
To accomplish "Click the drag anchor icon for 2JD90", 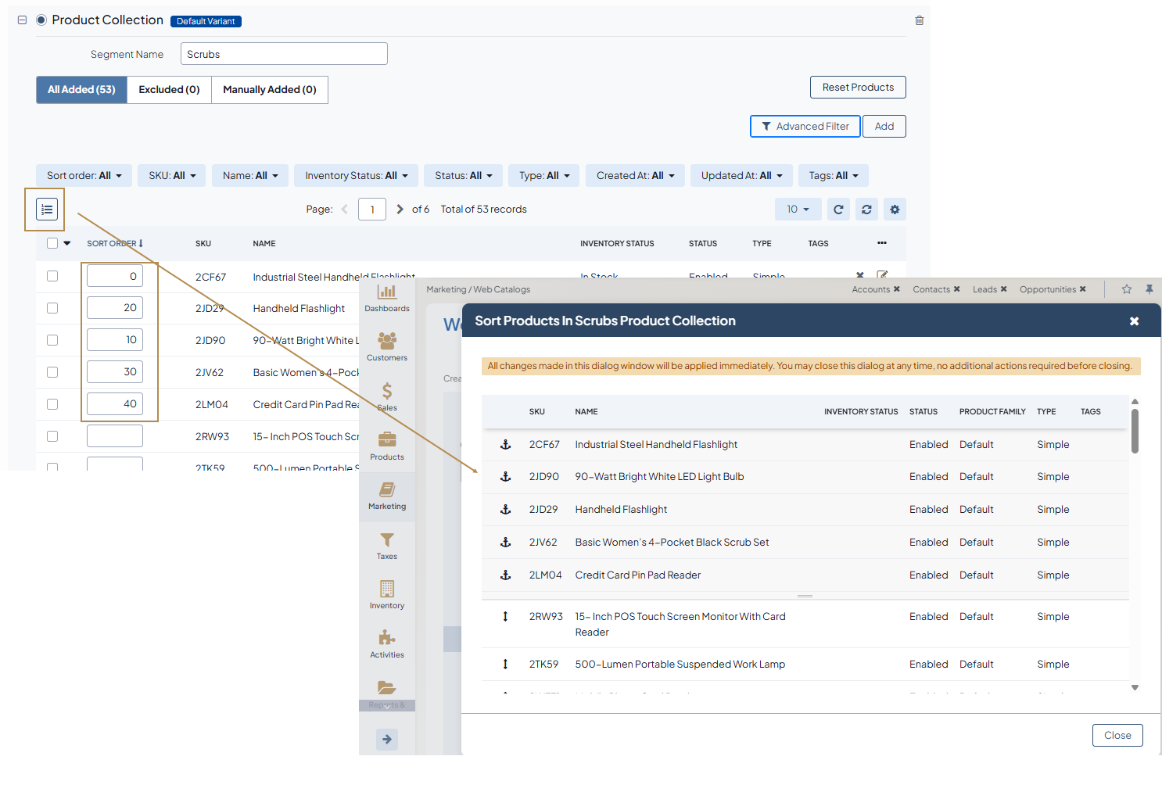I will [505, 477].
